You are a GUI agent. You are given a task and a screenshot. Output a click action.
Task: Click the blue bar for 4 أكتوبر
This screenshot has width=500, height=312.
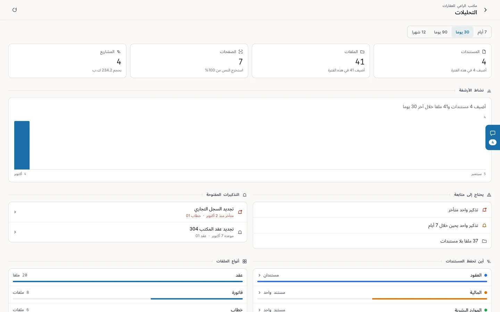pyautogui.click(x=22, y=145)
